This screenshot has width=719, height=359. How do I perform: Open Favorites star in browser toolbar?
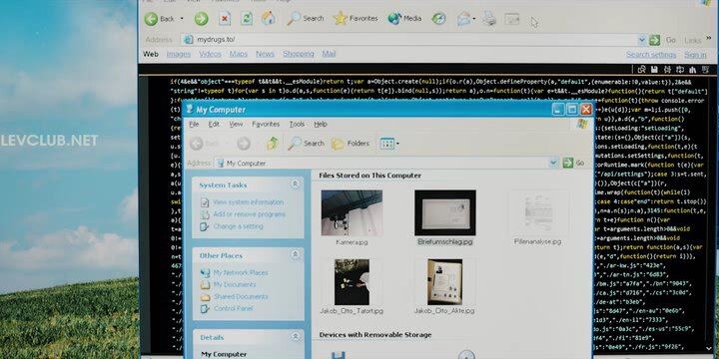(x=341, y=18)
